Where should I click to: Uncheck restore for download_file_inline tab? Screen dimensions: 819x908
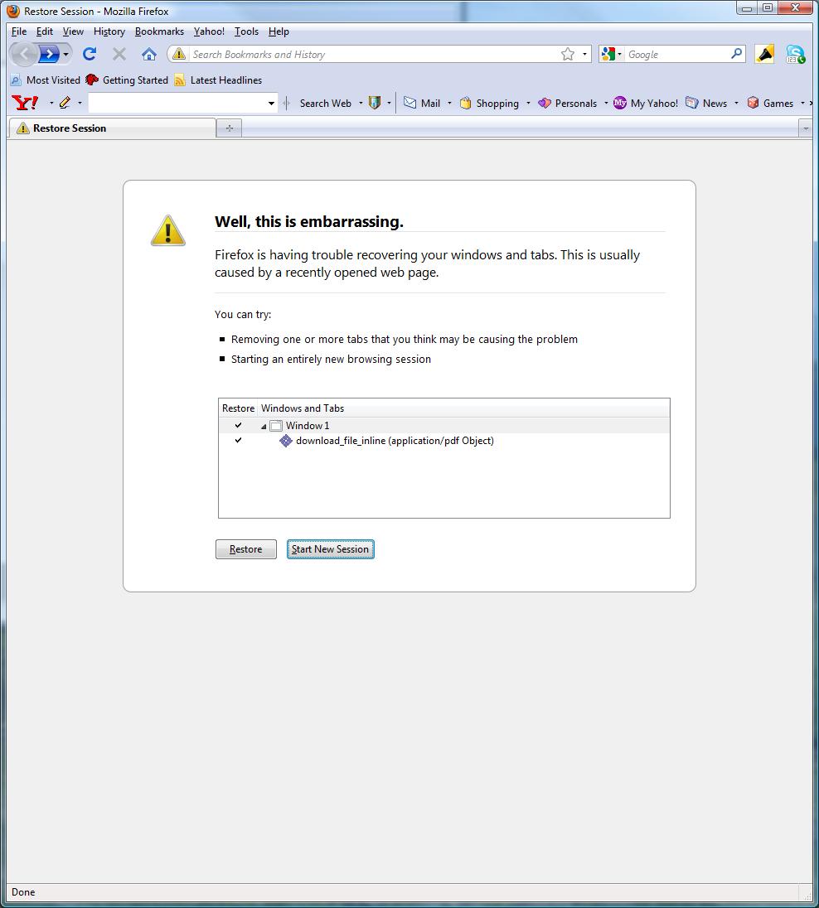(x=238, y=441)
